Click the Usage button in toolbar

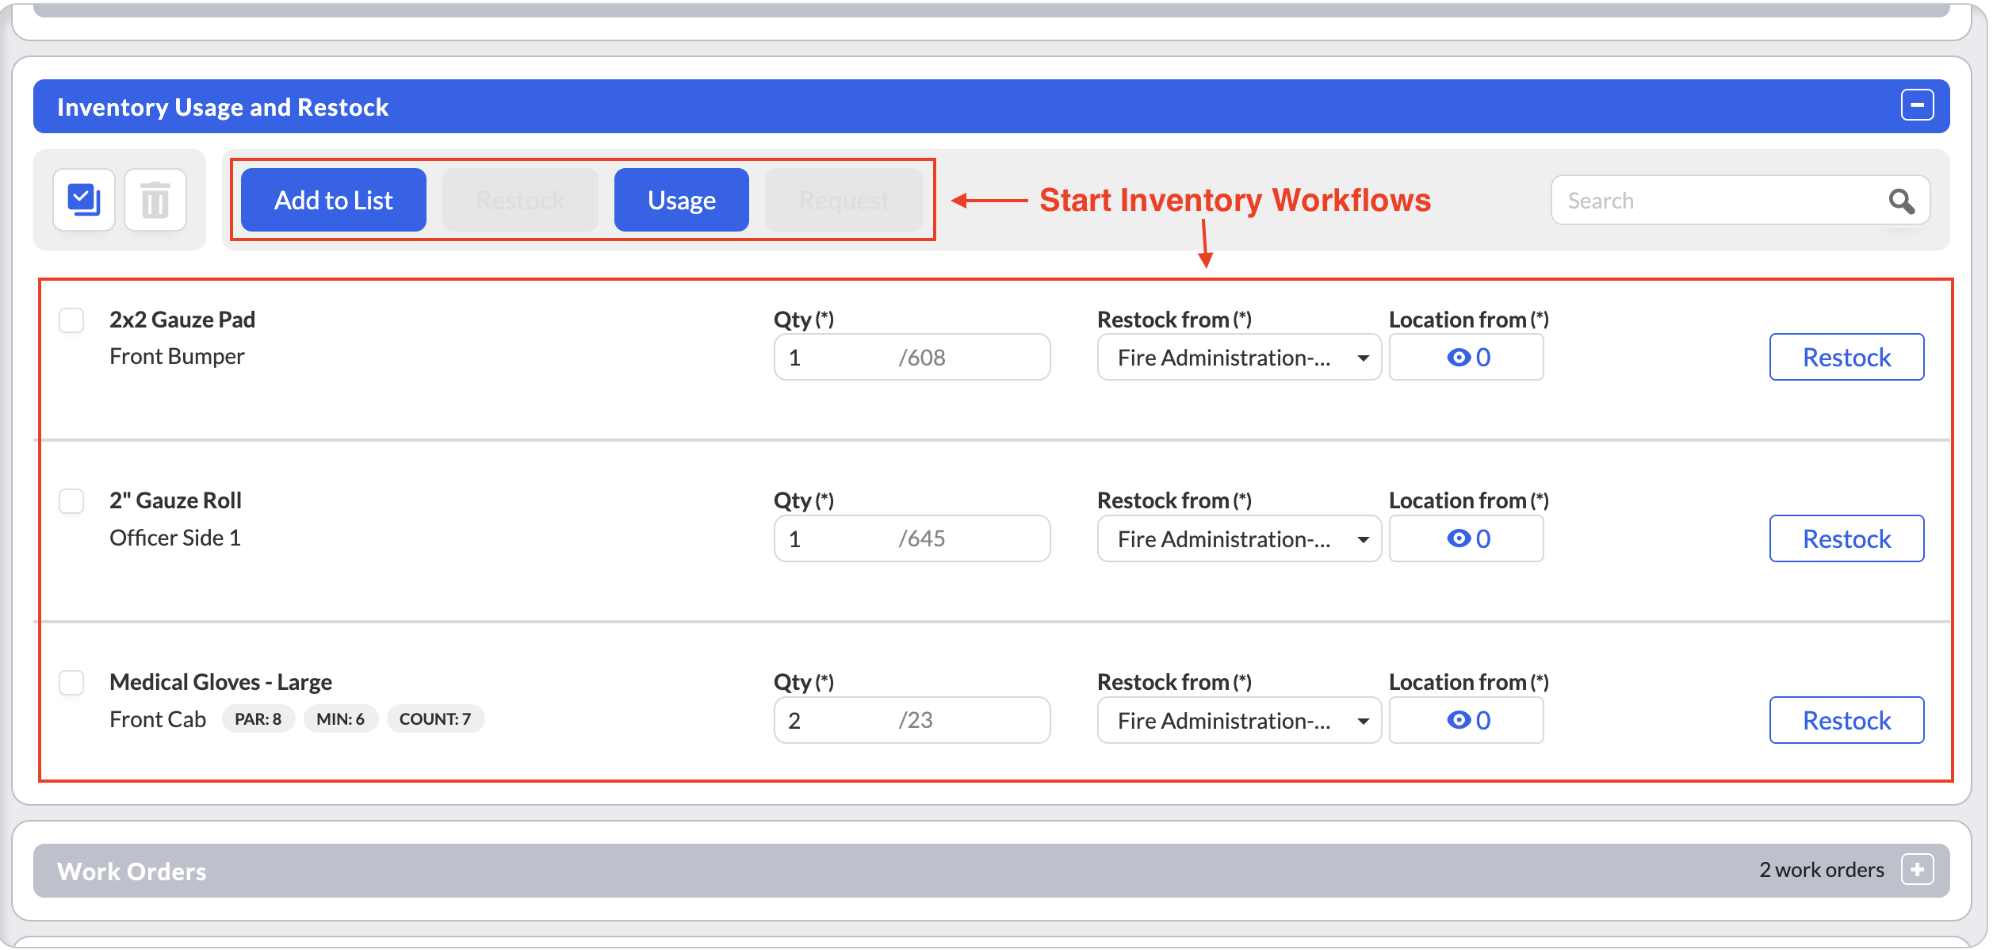point(682,200)
